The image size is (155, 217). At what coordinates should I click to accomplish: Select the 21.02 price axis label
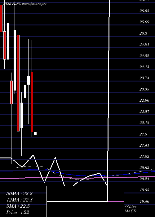(144, 157)
